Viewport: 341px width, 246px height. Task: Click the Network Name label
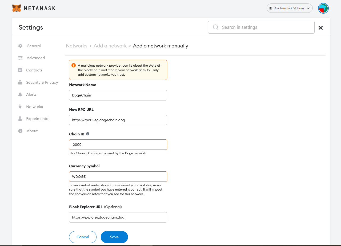coord(83,85)
